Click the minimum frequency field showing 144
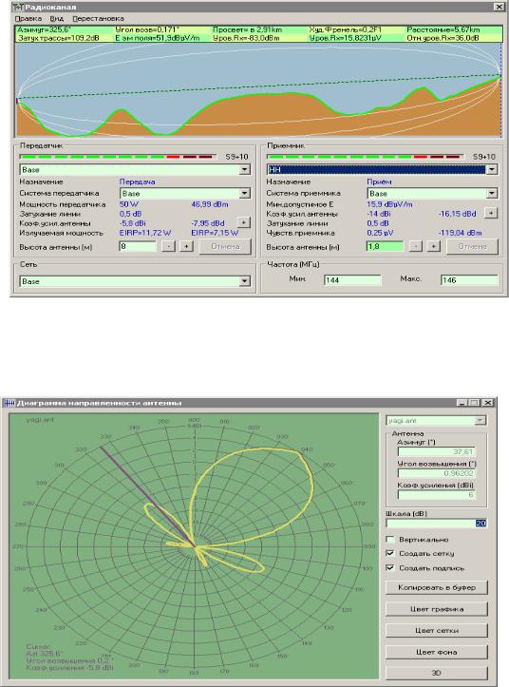Viewport: 509px width, 687px height. tap(352, 280)
